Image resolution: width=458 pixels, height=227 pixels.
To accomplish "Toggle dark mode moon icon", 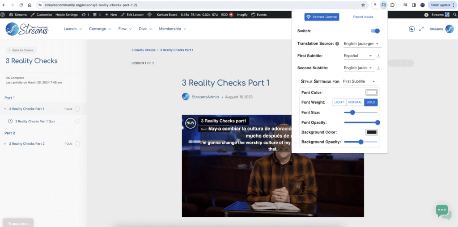I will click(411, 29).
